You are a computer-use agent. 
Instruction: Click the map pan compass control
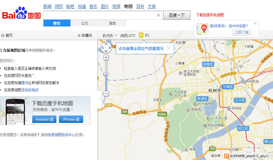(106, 47)
